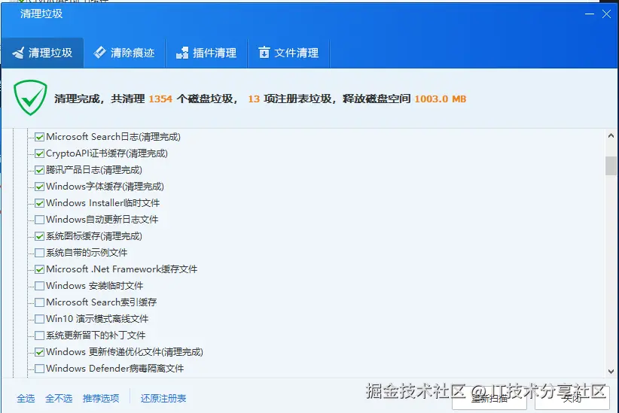Click the scrollbar down arrow
Image resolution: width=619 pixels, height=413 pixels.
click(x=611, y=371)
